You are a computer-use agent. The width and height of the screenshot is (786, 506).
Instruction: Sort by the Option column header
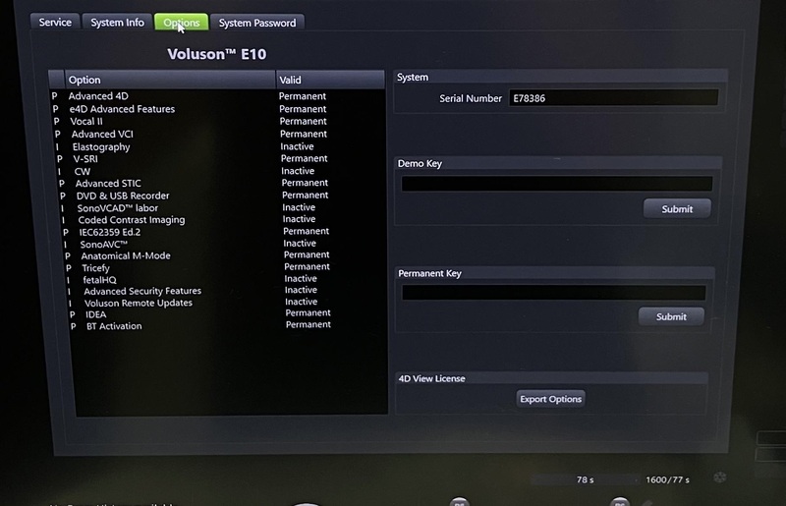[169, 80]
